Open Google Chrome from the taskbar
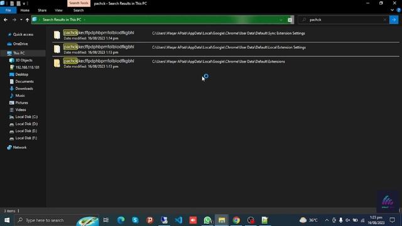The image size is (402, 226). (236, 220)
